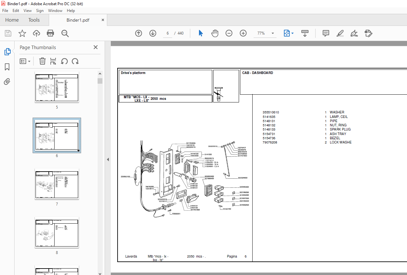The width and height of the screenshot is (407, 275).
Task: Enable scrolling mode icon
Action: pyautogui.click(x=305, y=33)
